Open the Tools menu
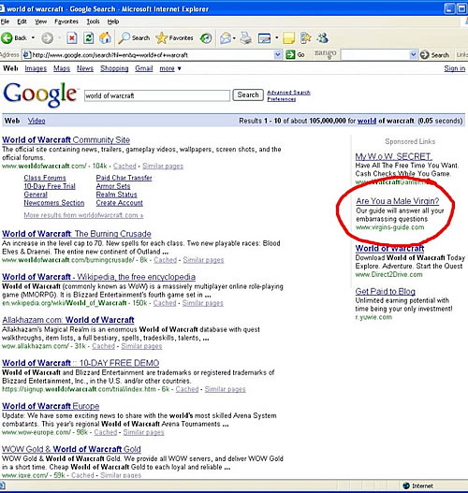This screenshot has height=493, width=468. point(93,22)
